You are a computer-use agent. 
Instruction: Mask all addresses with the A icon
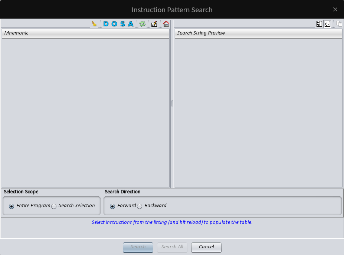(131, 24)
